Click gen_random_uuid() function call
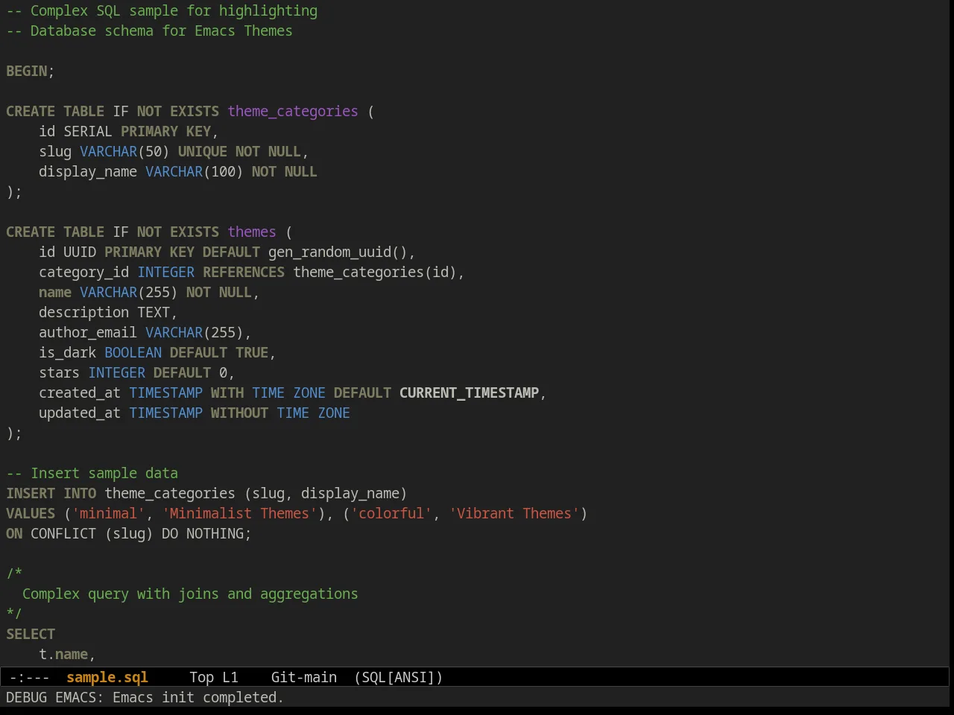The image size is (954, 715). pos(338,252)
